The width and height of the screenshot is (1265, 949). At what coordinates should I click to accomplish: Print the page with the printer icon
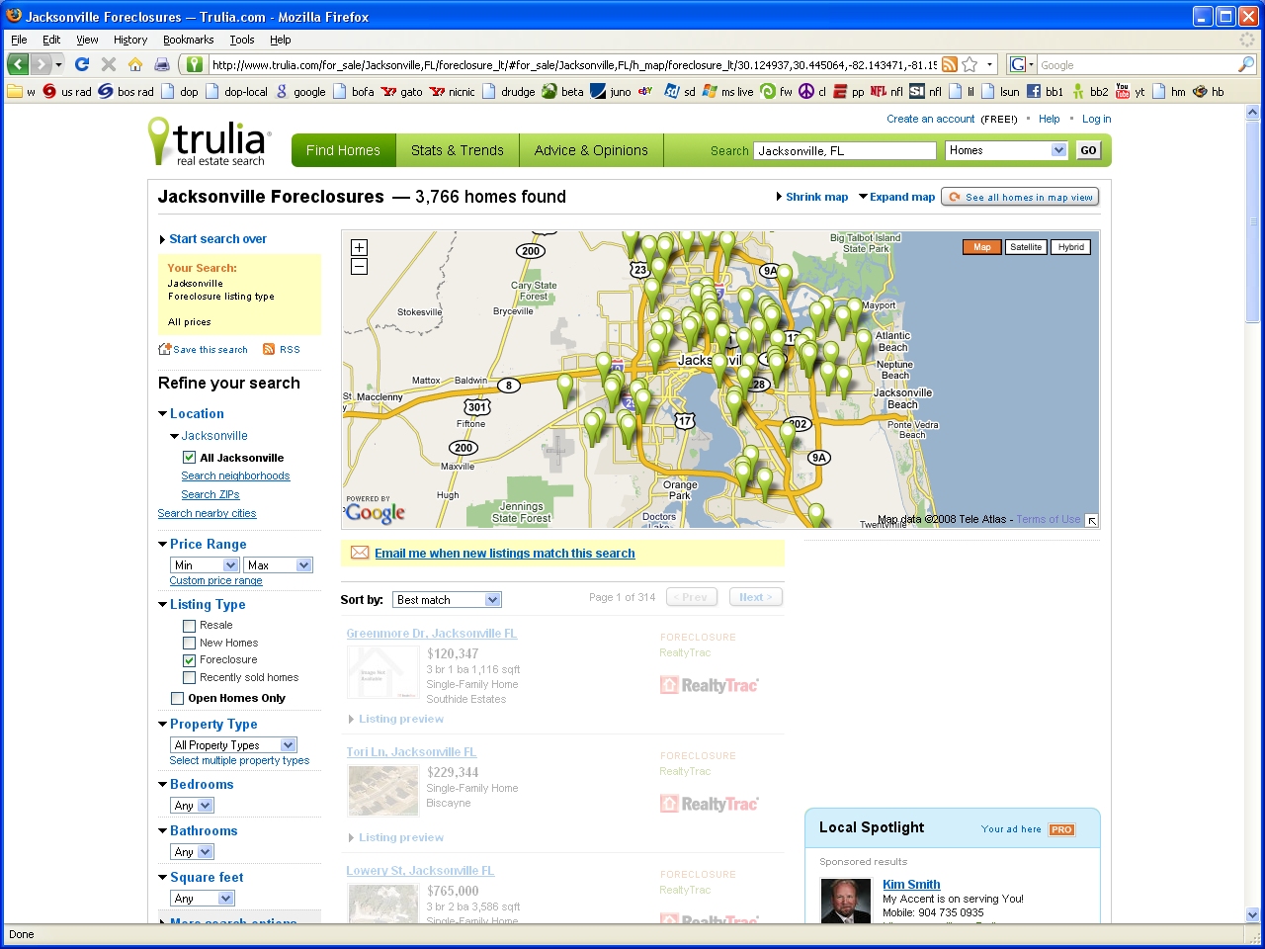pyautogui.click(x=162, y=64)
